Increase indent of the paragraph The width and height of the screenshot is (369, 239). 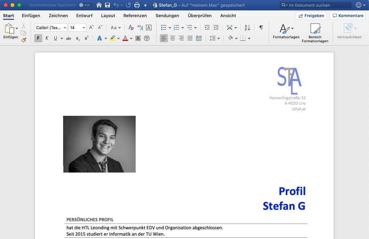click(216, 28)
